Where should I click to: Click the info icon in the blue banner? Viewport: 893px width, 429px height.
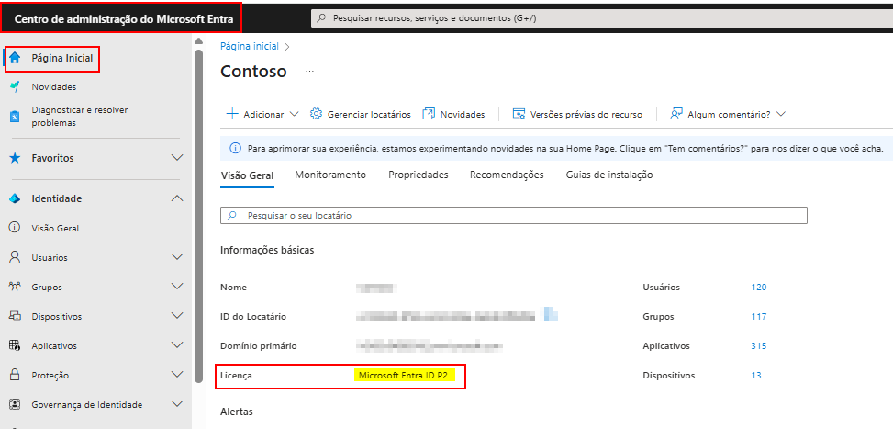click(235, 148)
